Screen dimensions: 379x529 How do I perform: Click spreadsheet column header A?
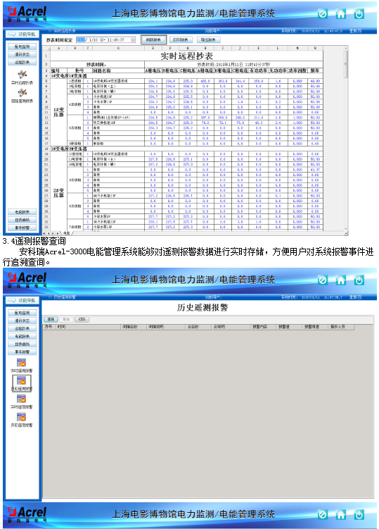[58, 48]
